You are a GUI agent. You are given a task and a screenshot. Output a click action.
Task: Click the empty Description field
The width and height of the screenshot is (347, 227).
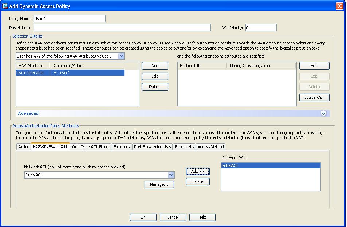(x=122, y=28)
